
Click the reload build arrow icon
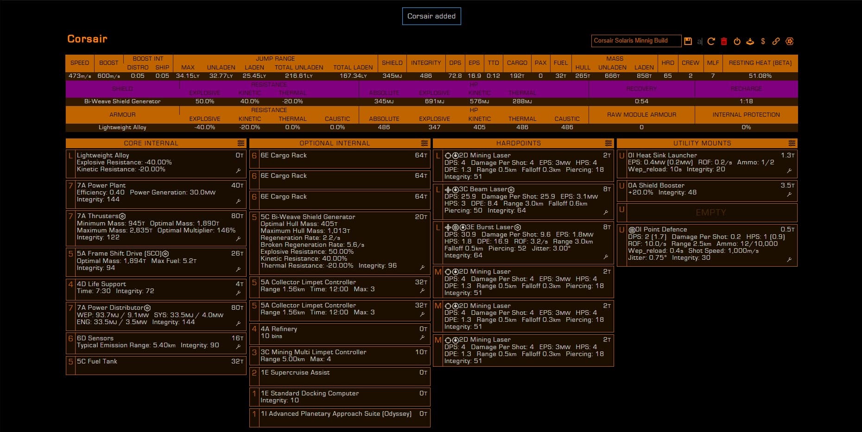pyautogui.click(x=711, y=41)
